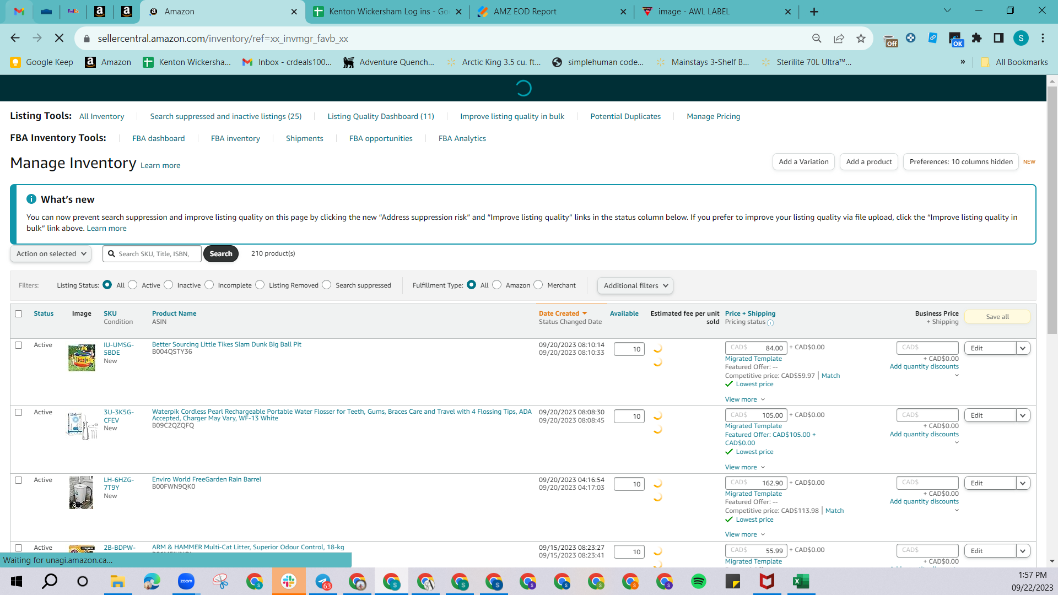Viewport: 1058px width, 595px height.
Task: Show hidden bookmarks via overflow chevron
Action: [x=963, y=62]
